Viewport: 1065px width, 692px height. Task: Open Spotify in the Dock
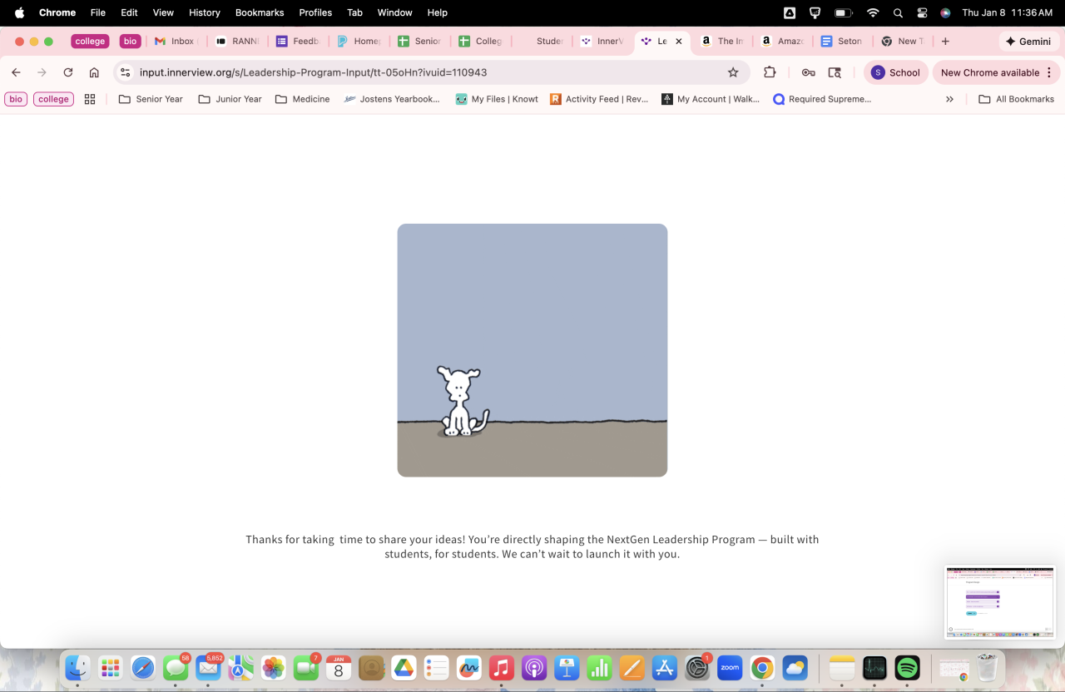[x=907, y=667]
